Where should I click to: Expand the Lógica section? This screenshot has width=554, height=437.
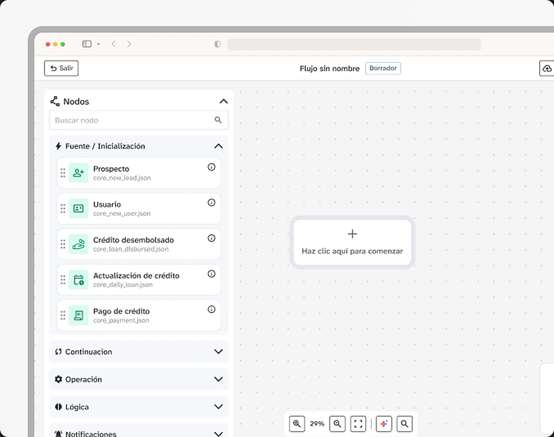coord(219,407)
